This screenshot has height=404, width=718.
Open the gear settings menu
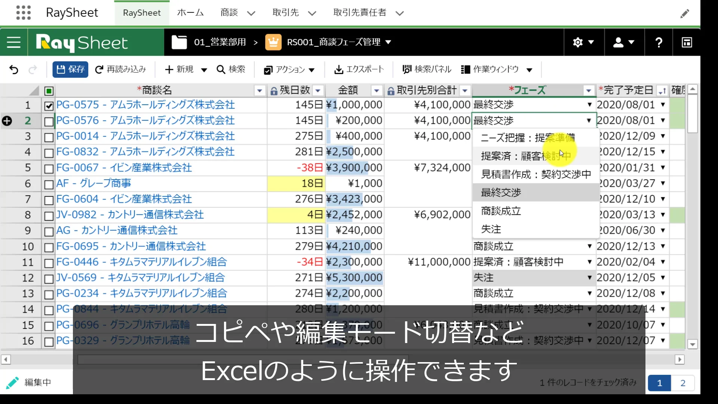(578, 42)
